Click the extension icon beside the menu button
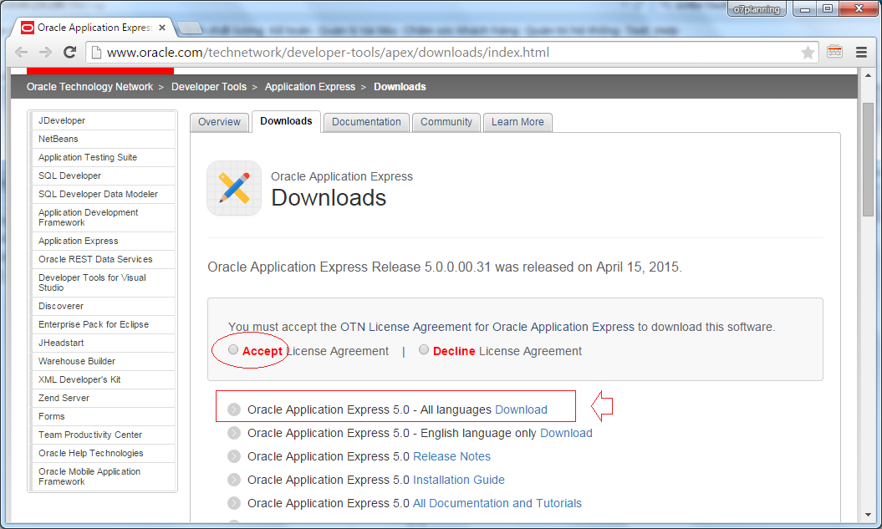This screenshot has height=529, width=882. [x=834, y=52]
